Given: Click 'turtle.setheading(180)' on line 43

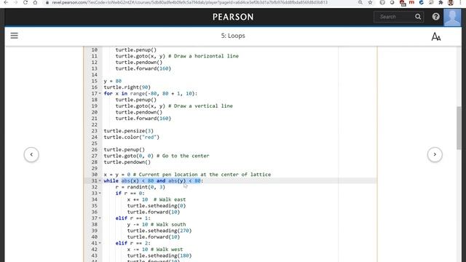Looking at the screenshot, I should coord(159,255).
